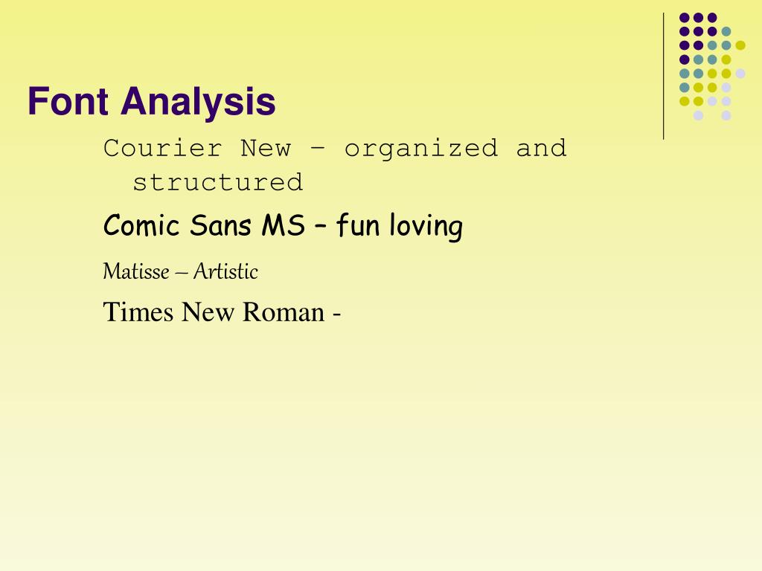Click the word "organized" in Courier line
762x571 pixels.
pos(421,149)
